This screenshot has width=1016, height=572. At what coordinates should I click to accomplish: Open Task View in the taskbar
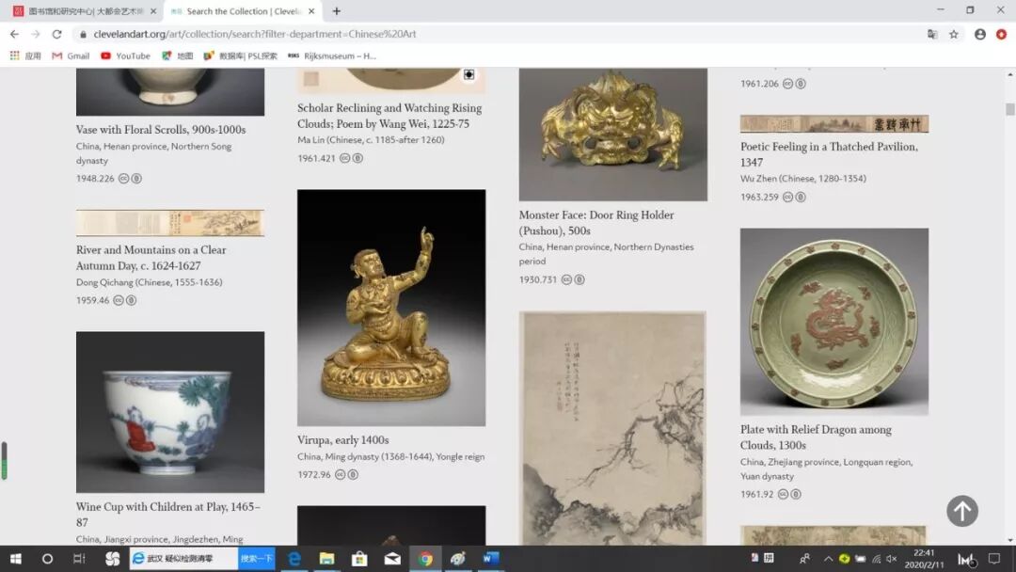(79, 559)
